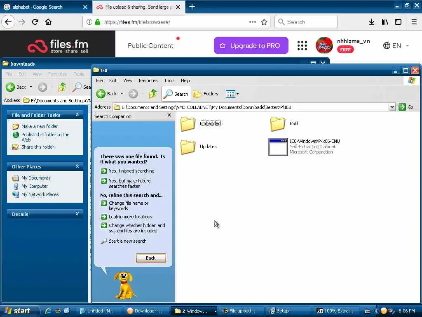Collapse the Other Places panel
This screenshot has width=422, height=317.
click(77, 166)
